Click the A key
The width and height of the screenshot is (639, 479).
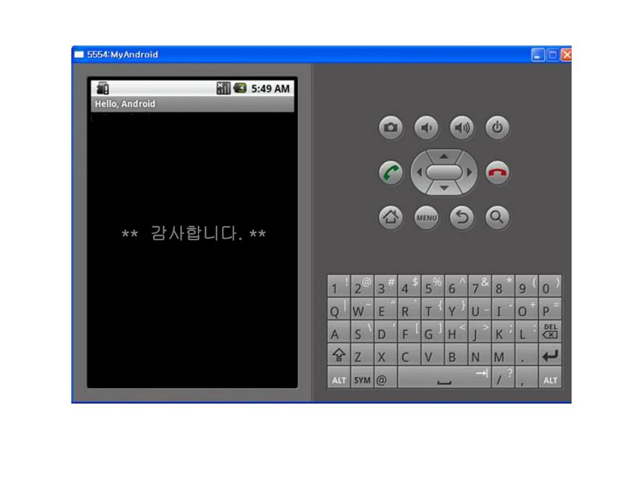[x=339, y=331]
